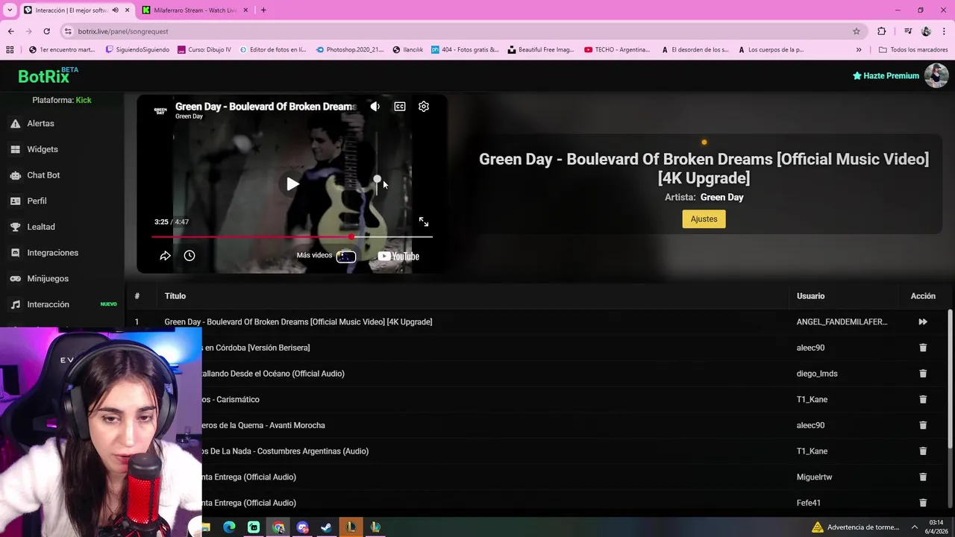This screenshot has height=537, width=955.
Task: Open Chat Bot in sidebar
Action: (43, 175)
